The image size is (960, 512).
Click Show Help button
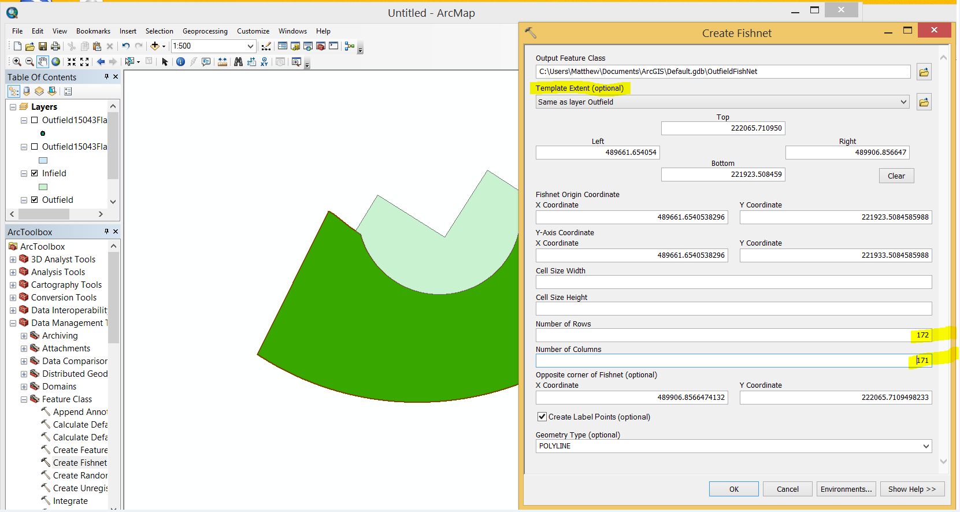912,489
